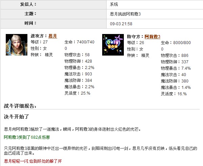Open attacker 思月 profile link

(52, 36)
